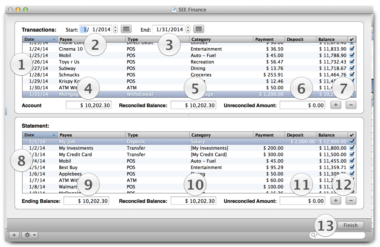Sort Statement table by Payment column
The width and height of the screenshot is (380, 247).
point(269,135)
